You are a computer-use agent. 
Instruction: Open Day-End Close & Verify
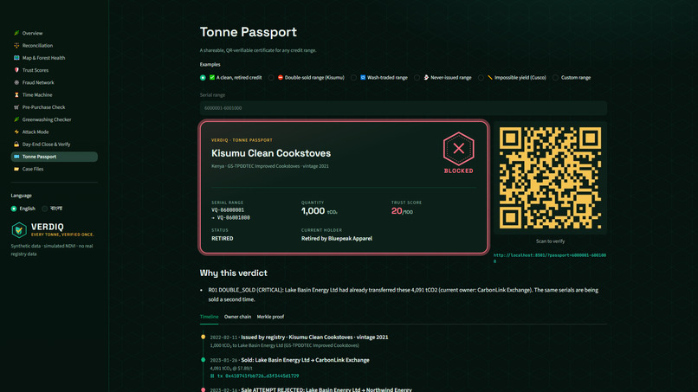coord(54,145)
